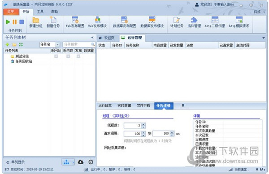Create a new task via 新建任务
The height and width of the screenshot is (174, 269).
(x=53, y=22)
